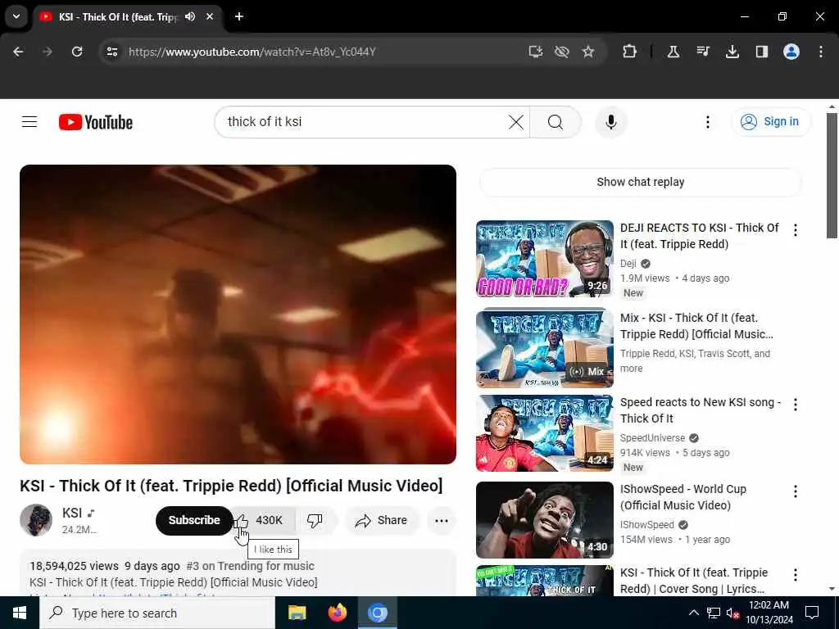This screenshot has height=629, width=839.
Task: Click the page vertical scrollbar thumb
Action: click(x=832, y=175)
